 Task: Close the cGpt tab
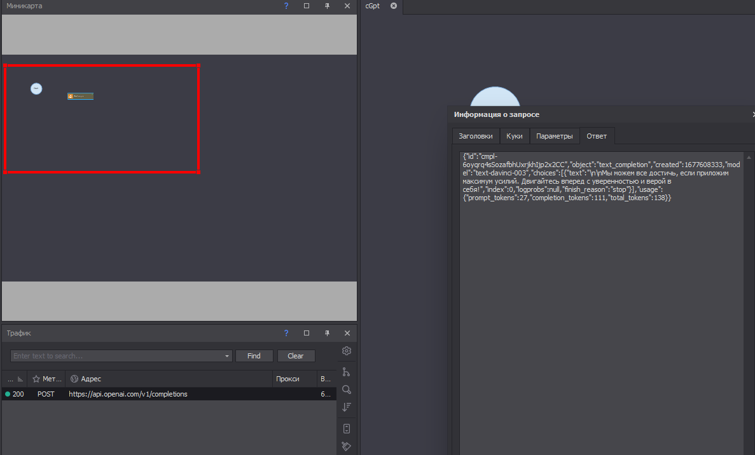393,6
